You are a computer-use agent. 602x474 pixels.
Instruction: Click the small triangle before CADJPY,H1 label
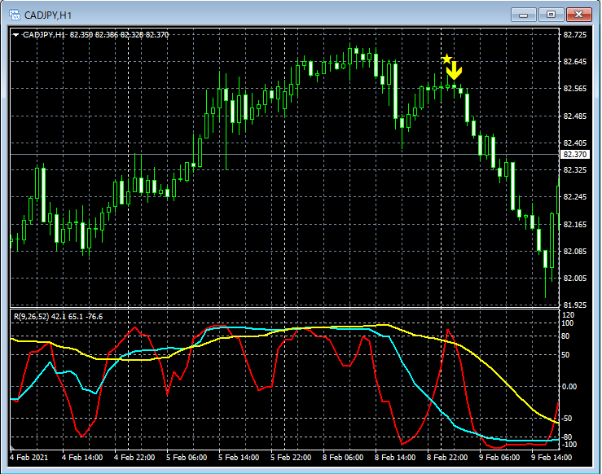[x=15, y=35]
